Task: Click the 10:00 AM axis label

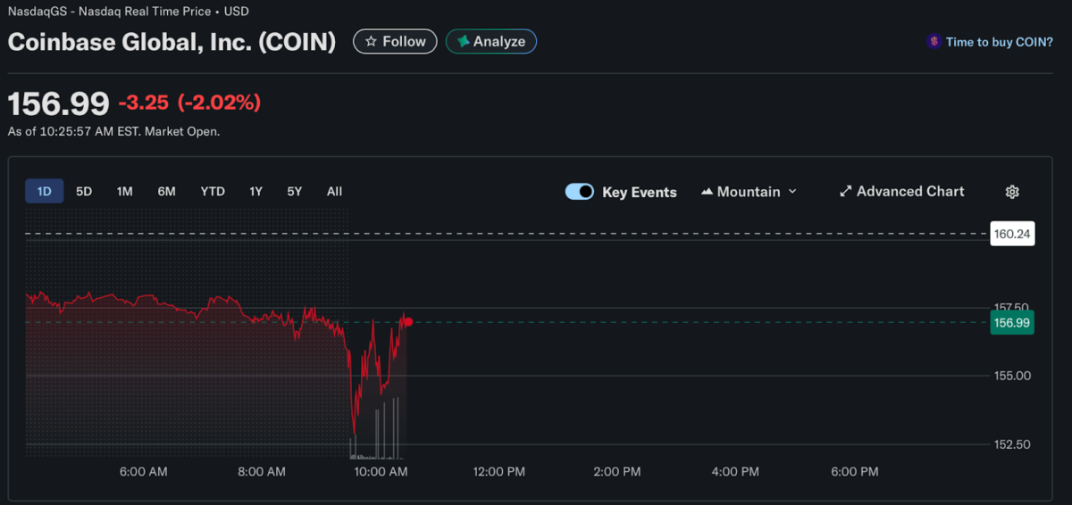Action: pos(381,471)
